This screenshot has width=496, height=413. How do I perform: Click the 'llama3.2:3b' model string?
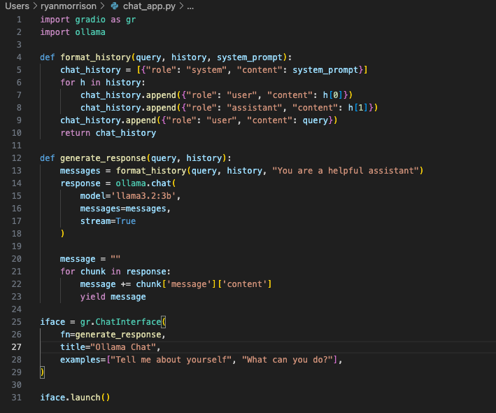[x=143, y=196]
